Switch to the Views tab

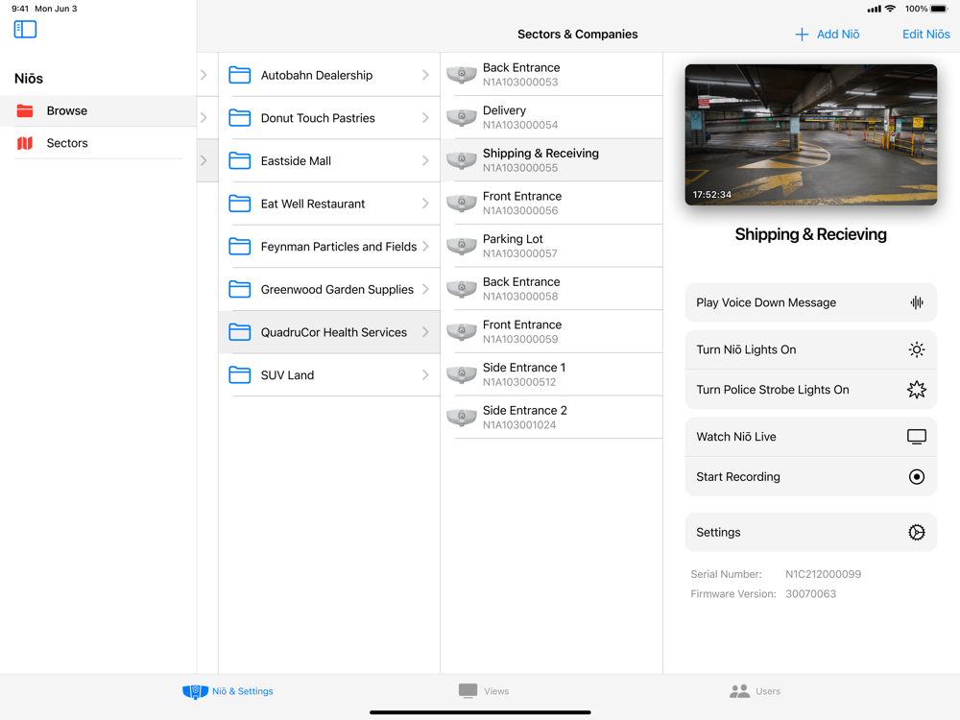484,691
